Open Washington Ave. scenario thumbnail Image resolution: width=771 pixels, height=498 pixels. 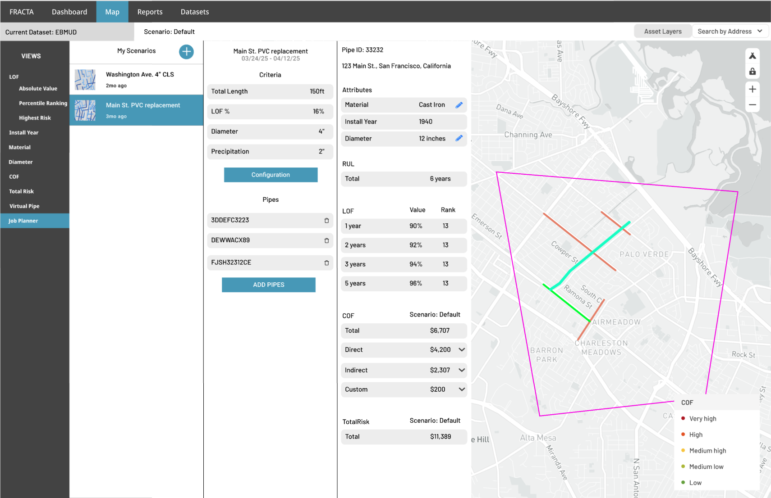(85, 80)
